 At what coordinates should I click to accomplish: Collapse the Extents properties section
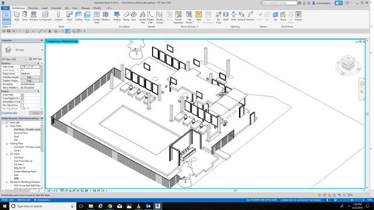click(x=39, y=91)
